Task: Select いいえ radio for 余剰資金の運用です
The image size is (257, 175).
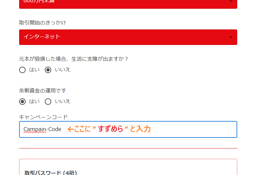Action: point(48,102)
